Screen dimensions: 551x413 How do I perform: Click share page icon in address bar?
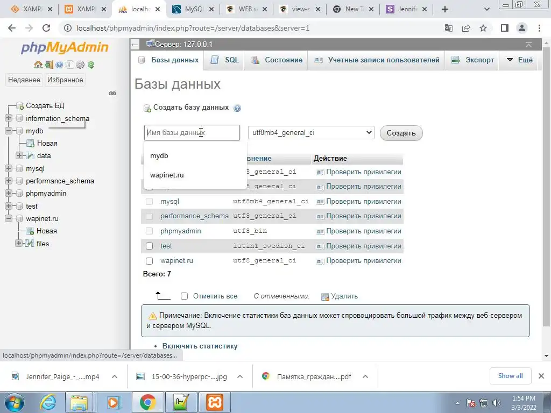pyautogui.click(x=466, y=28)
